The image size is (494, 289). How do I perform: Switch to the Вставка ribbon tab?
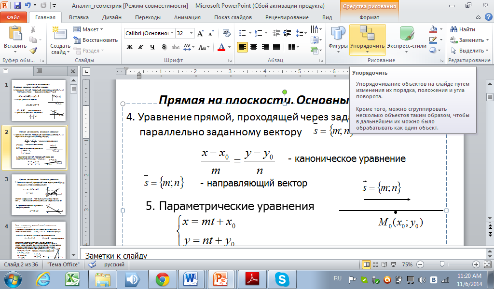click(x=79, y=17)
